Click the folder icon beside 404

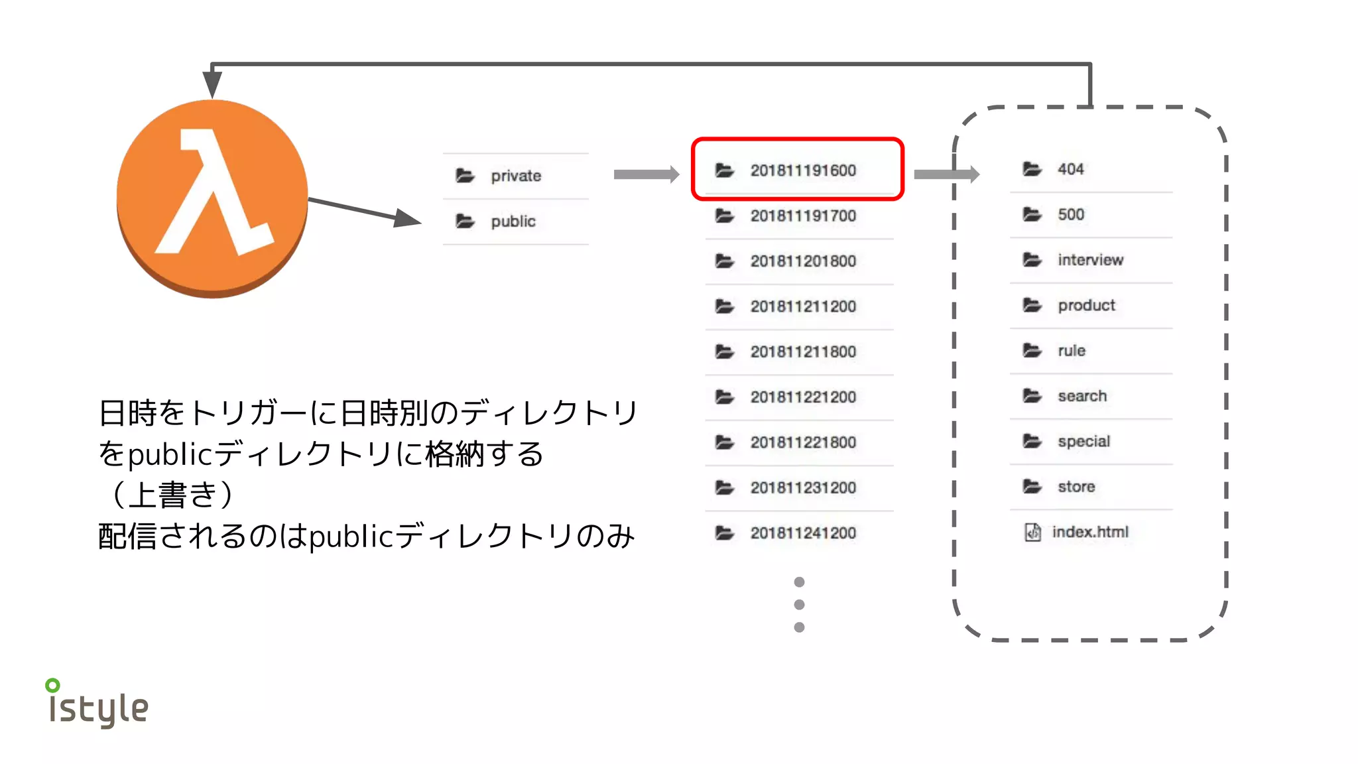coord(1032,169)
